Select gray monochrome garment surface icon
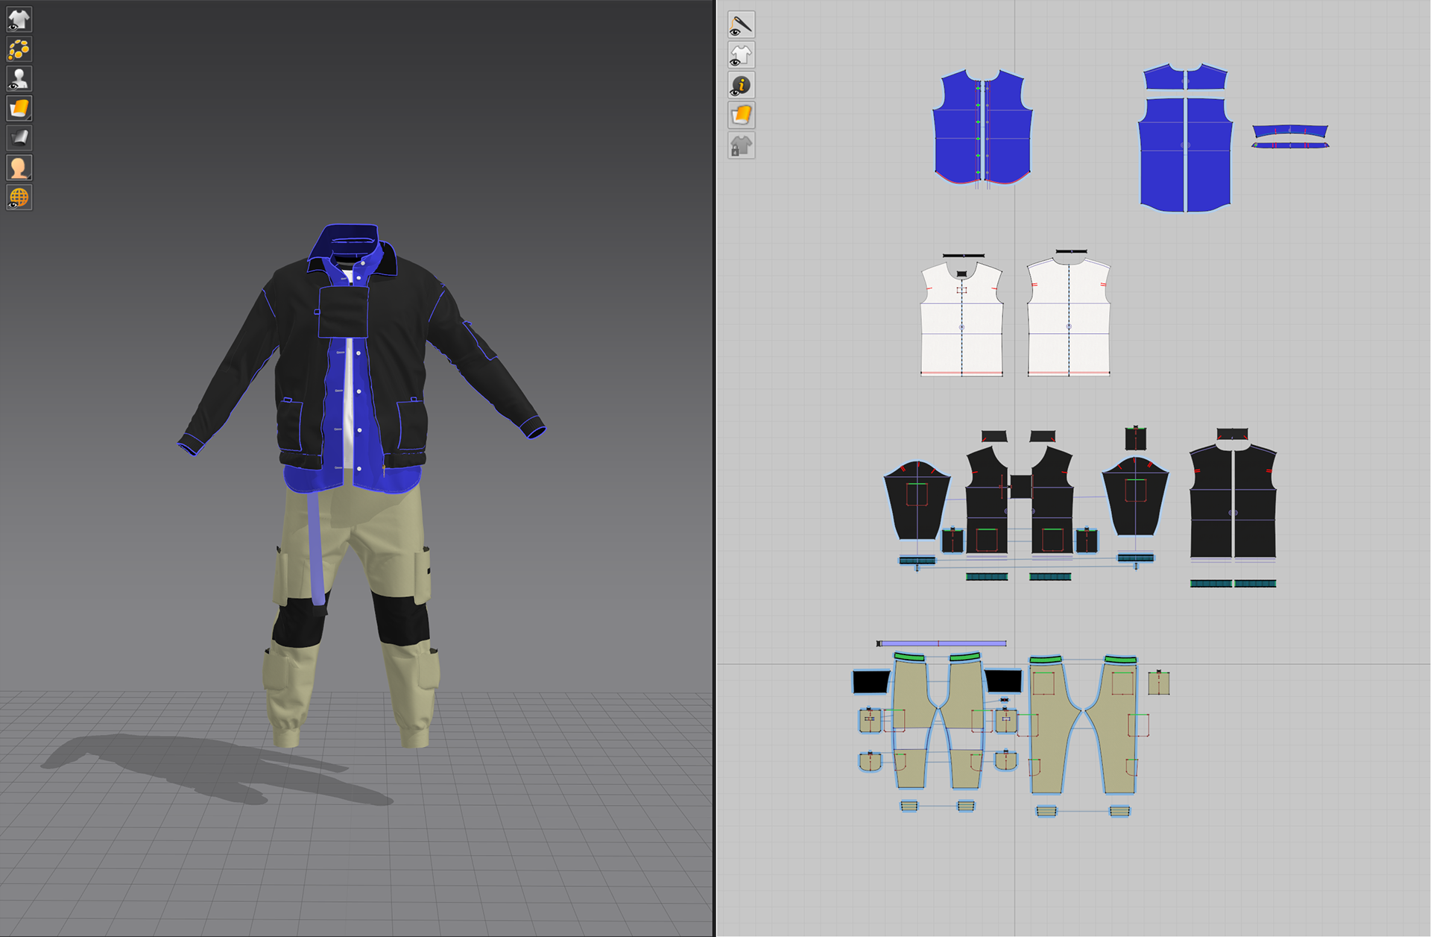This screenshot has height=937, width=1431. pyautogui.click(x=19, y=138)
